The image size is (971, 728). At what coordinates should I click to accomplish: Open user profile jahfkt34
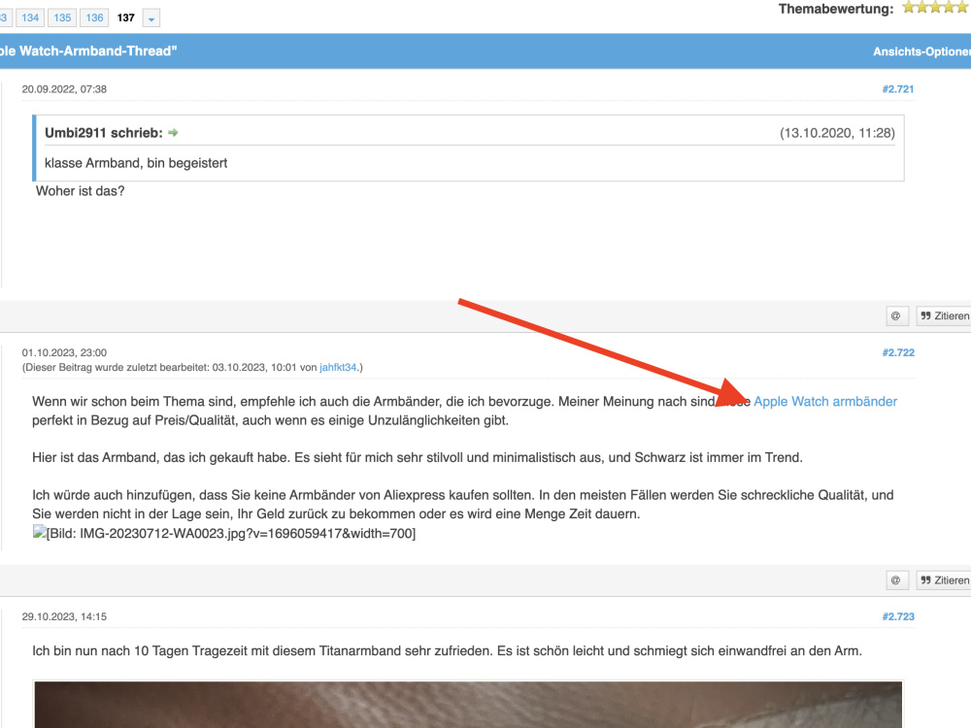(x=338, y=367)
